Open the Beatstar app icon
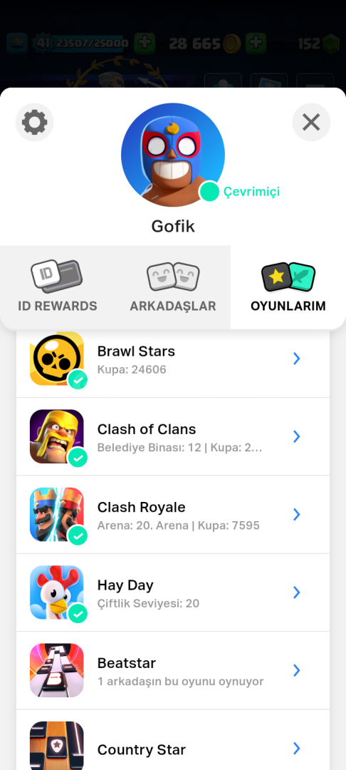Viewport: 346px width, 770px height. (x=57, y=670)
